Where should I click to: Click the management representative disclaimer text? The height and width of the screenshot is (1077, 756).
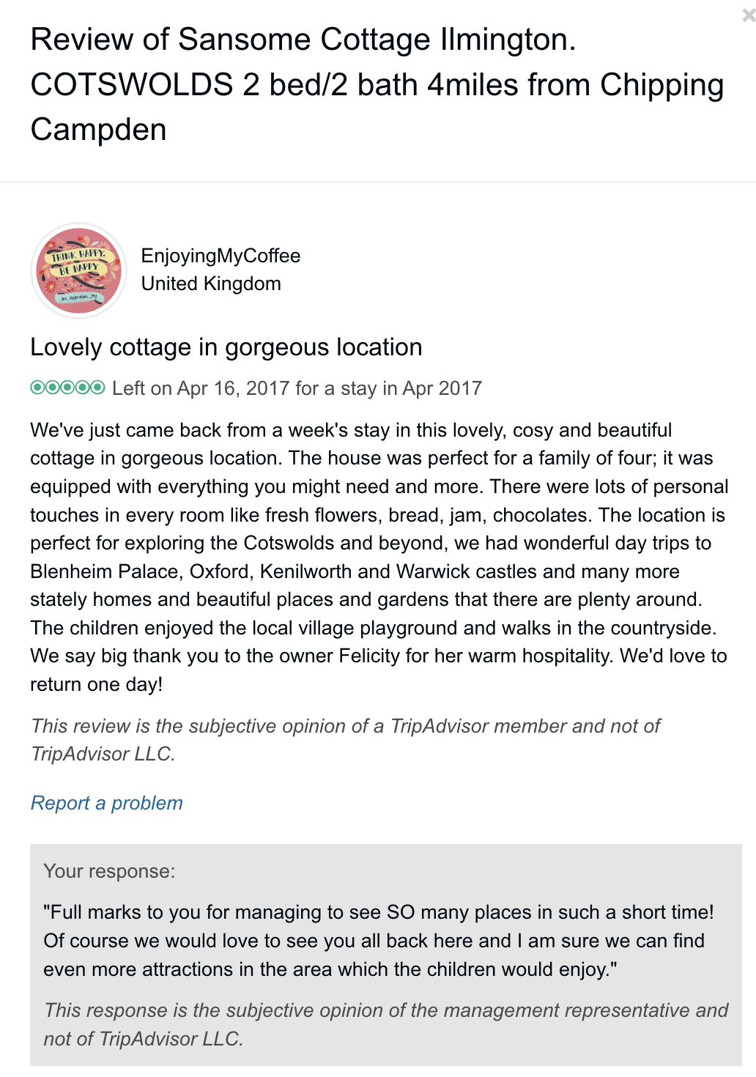(x=385, y=1024)
